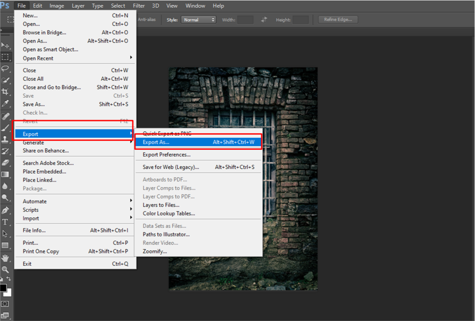Viewport: 475px width, 321px height.
Task: Toggle the screen mode button
Action: [6, 314]
